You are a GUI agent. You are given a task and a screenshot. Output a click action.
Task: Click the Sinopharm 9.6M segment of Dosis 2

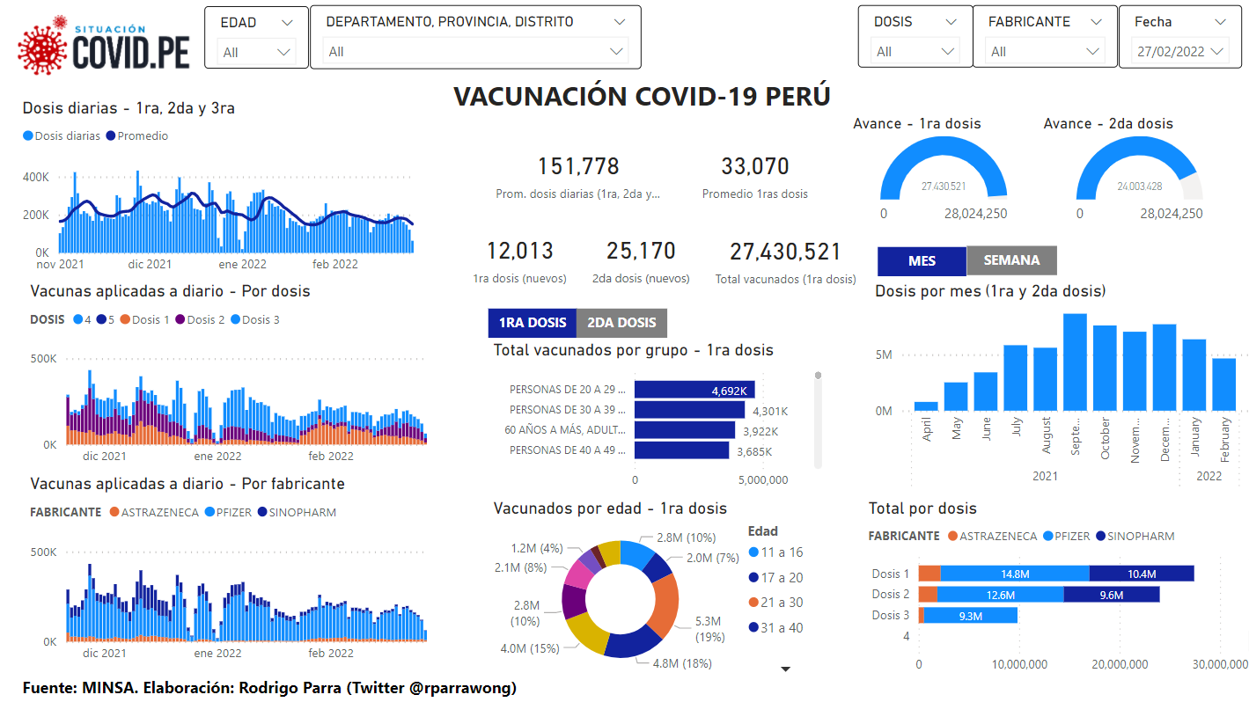tap(1112, 595)
